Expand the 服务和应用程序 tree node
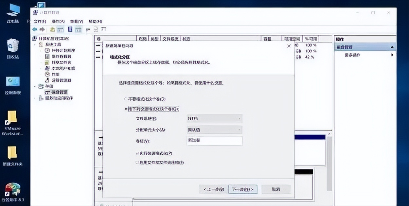The image size is (409, 206). 35,98
